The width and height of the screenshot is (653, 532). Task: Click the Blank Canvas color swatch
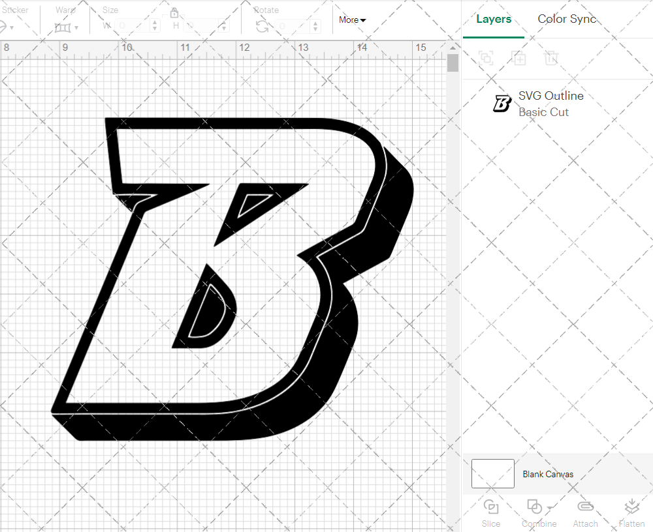(492, 474)
